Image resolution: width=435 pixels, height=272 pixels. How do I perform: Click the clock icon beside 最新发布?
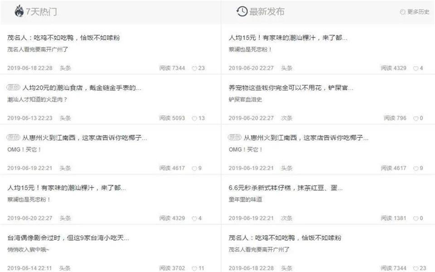click(242, 11)
